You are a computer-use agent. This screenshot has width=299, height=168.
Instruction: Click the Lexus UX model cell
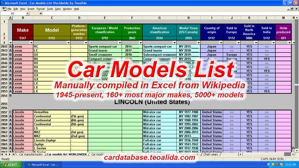tap(52, 55)
